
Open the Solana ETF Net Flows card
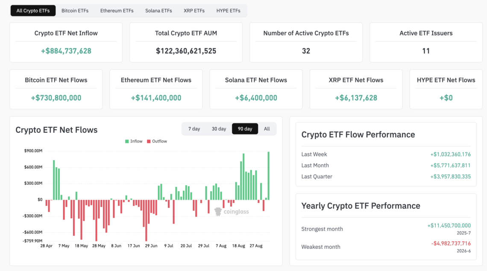point(256,89)
